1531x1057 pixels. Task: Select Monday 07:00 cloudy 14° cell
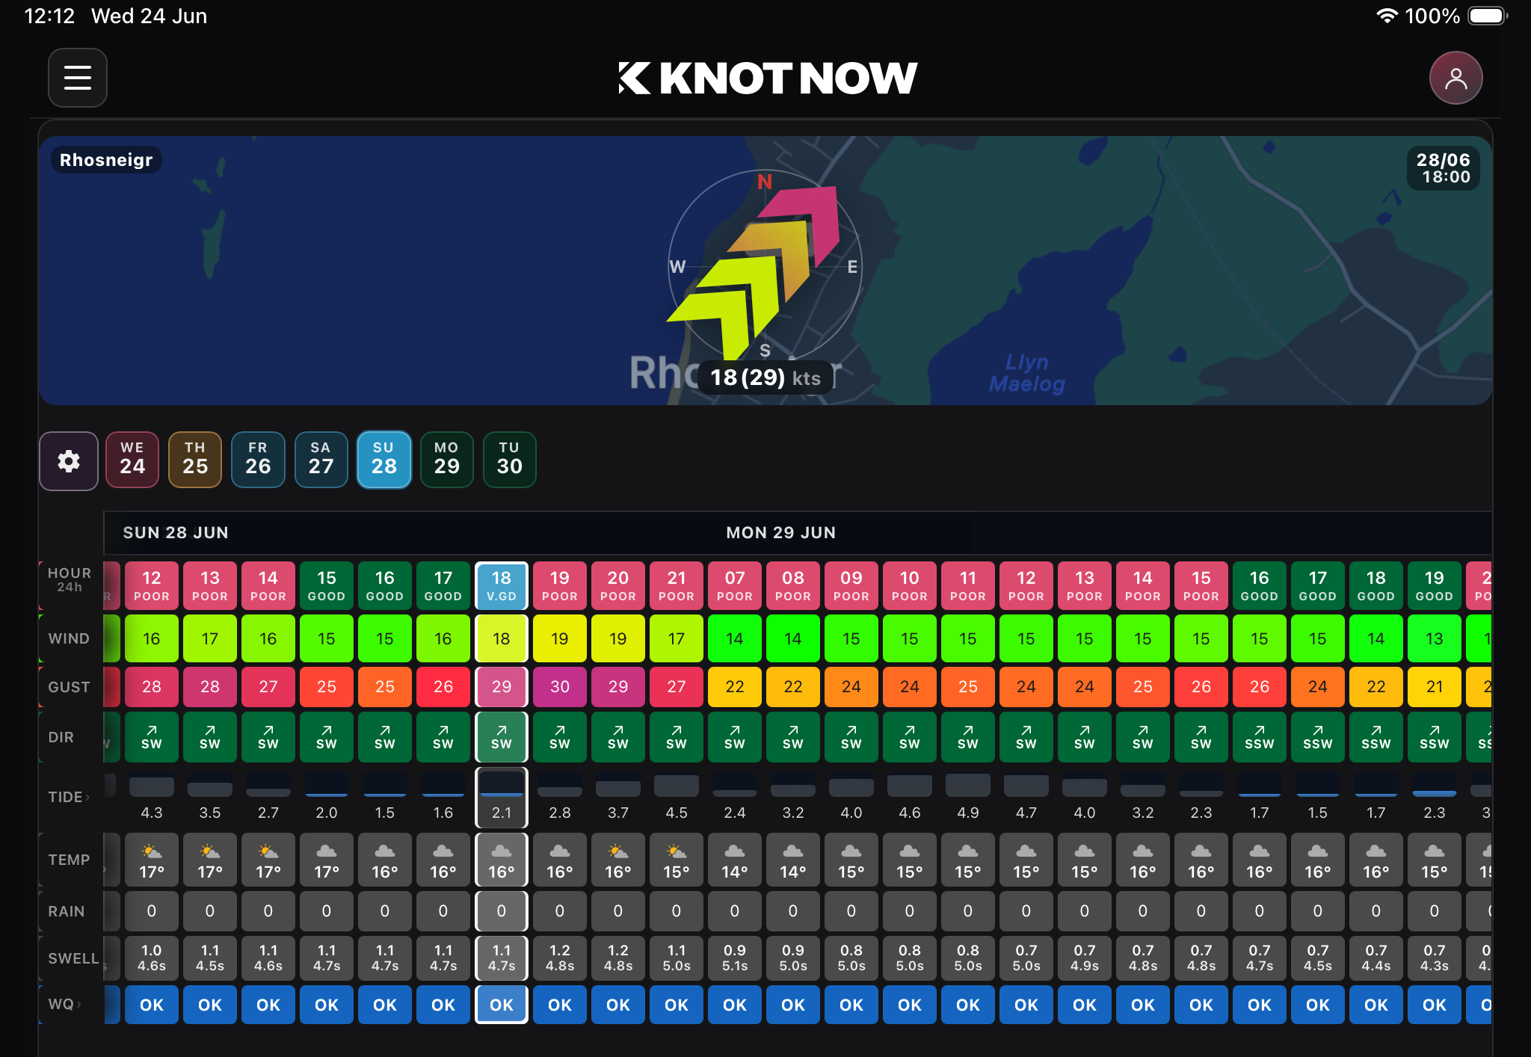point(735,860)
